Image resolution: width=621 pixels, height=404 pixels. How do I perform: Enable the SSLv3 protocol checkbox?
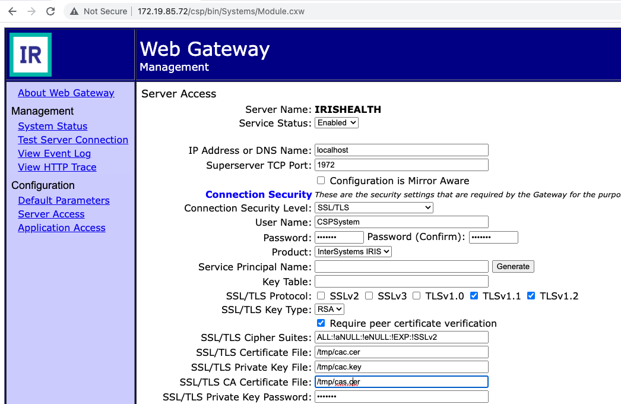point(369,296)
